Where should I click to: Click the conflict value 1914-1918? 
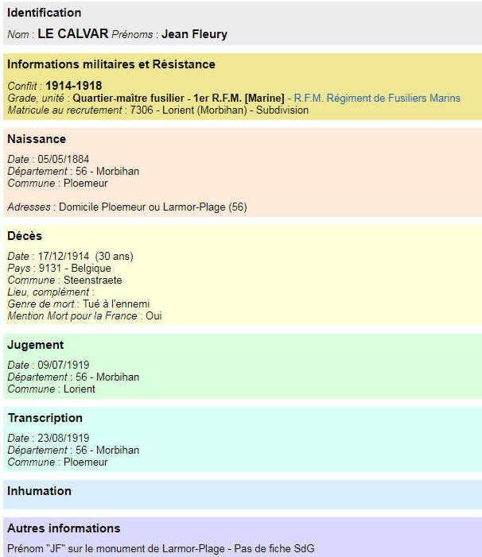coord(73,85)
